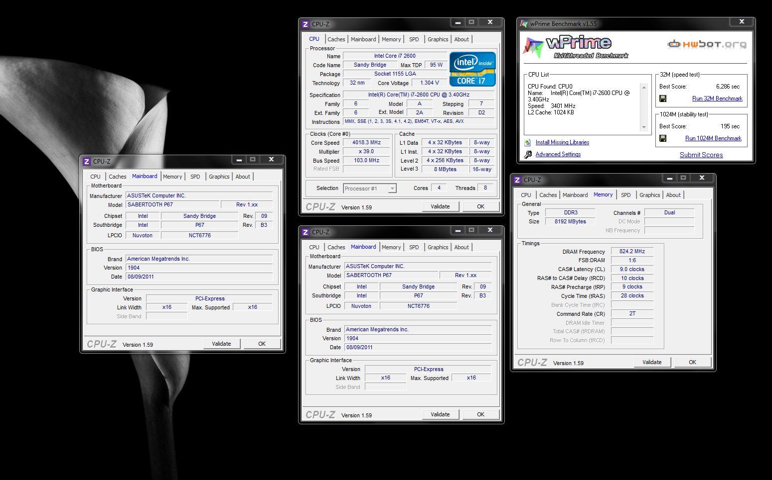Viewport: 772px width, 480px height.
Task: Click the Name field Intel Core i7 2600
Action: coord(395,56)
